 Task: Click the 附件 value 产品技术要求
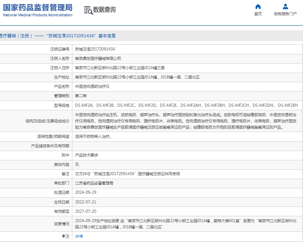pos(87,155)
